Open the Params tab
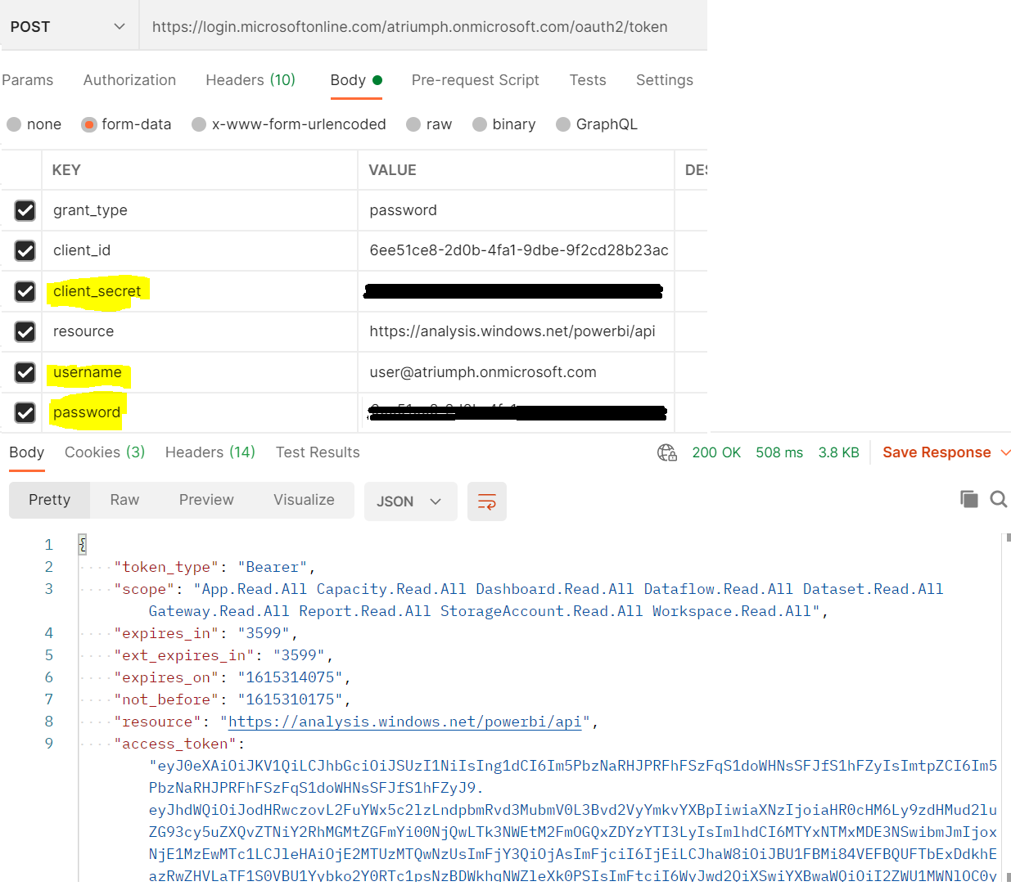 pyautogui.click(x=27, y=80)
